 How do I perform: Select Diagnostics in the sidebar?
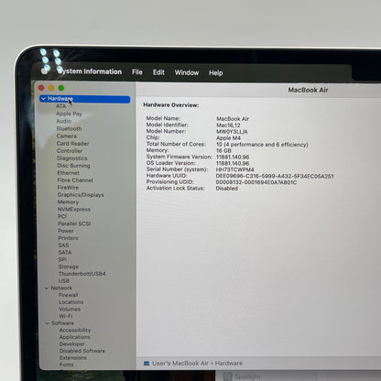click(x=72, y=158)
